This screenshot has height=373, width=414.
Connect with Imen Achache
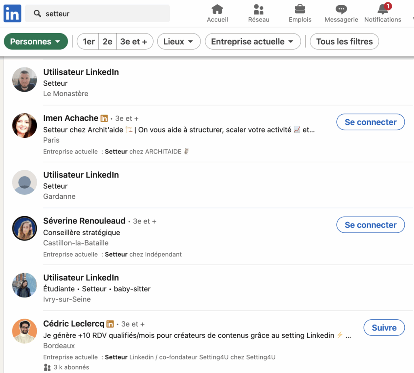coord(370,122)
